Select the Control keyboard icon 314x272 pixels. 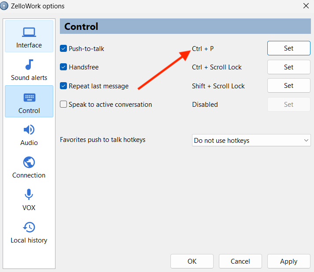click(30, 98)
